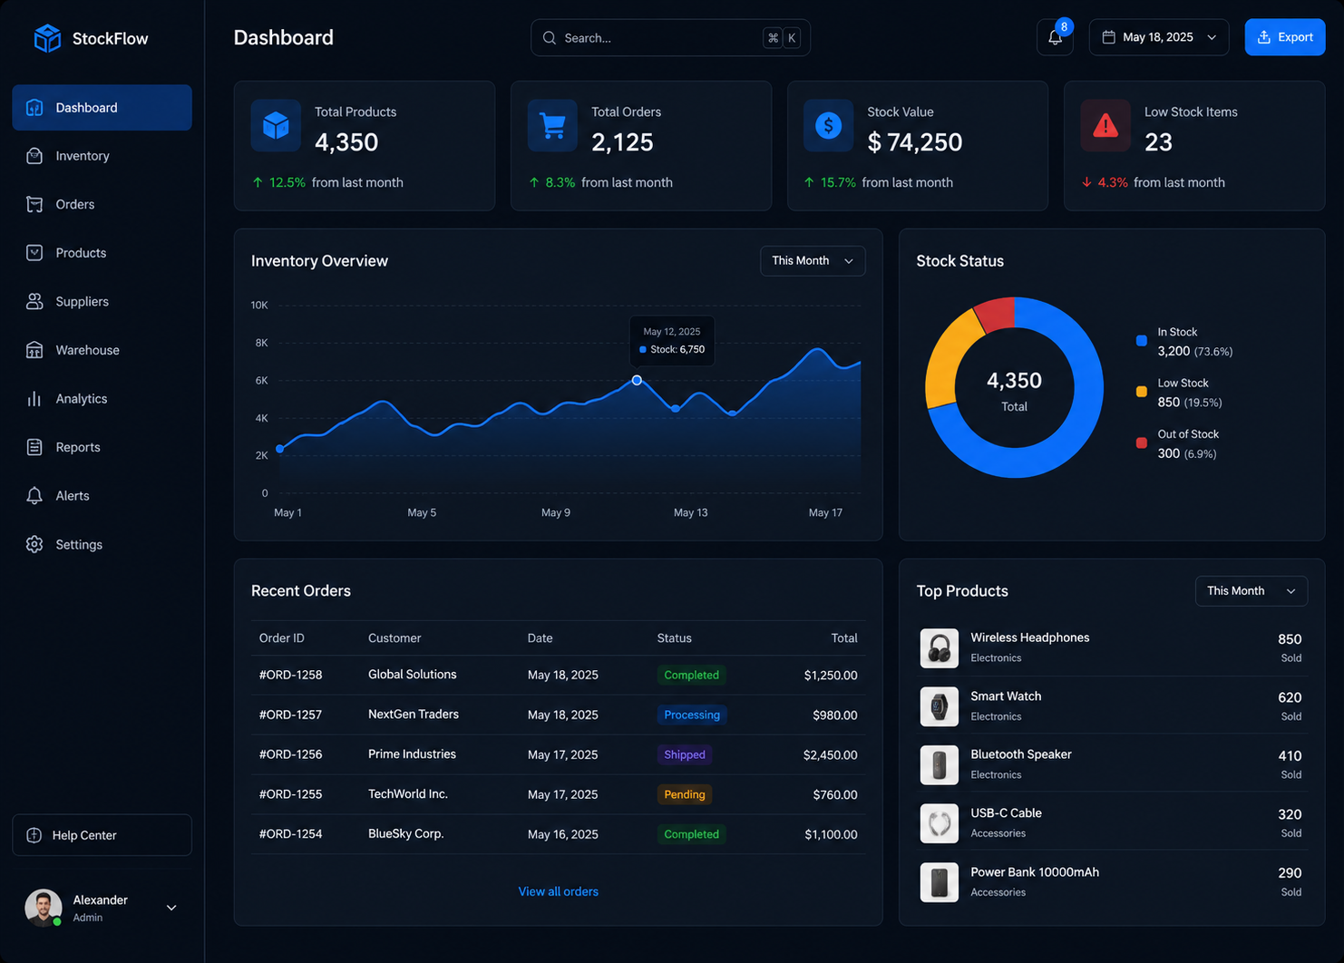Open Suppliers menu item
Screen dimensions: 1344x963
[102, 301]
